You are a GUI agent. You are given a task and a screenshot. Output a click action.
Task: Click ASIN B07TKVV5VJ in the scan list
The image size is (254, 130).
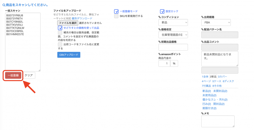click(14, 25)
